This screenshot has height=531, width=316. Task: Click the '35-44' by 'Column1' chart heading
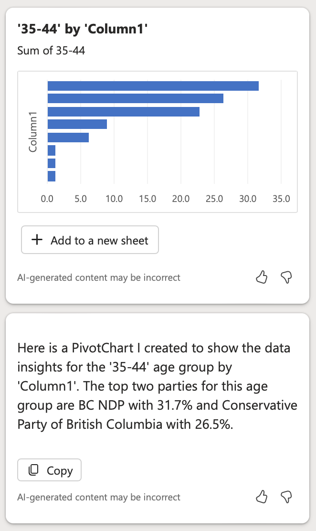click(82, 29)
